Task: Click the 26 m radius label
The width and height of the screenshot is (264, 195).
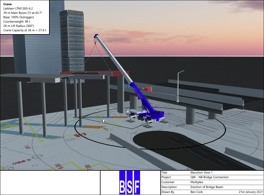Action: [x=103, y=121]
